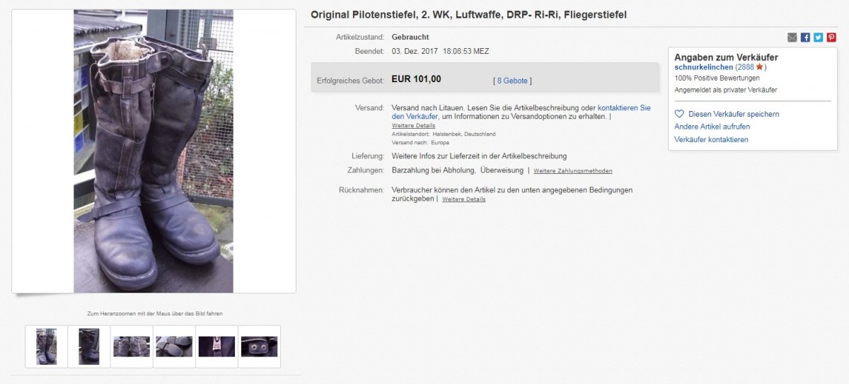Screen dimensions: 849x384
Task: Select the first boots thumbnail
Action: (47, 347)
